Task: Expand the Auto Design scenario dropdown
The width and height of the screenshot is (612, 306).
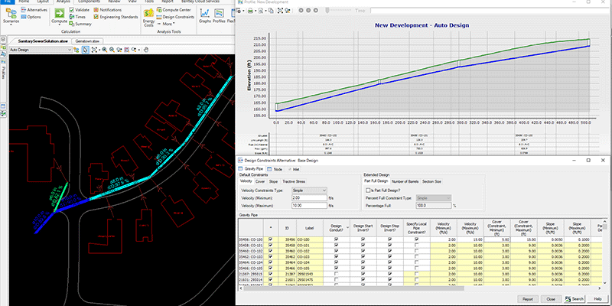Action: click(70, 50)
